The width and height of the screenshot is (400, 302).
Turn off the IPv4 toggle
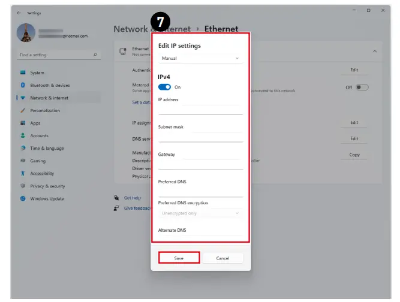tap(164, 87)
